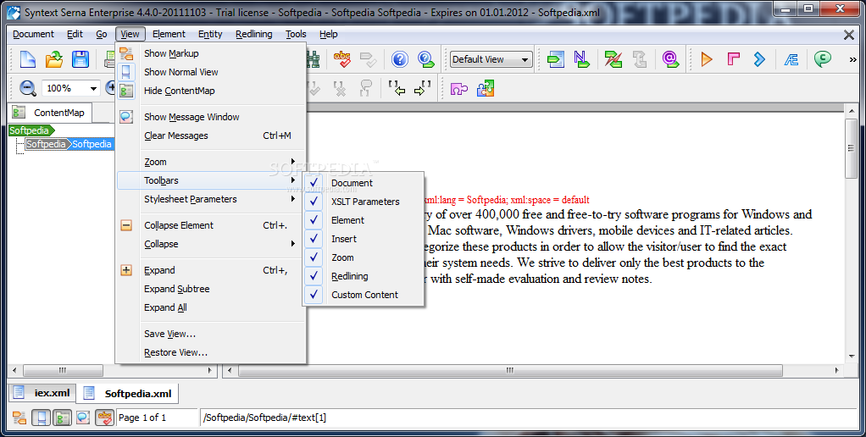Open the Redlining menu
Viewport: 866px width, 437px height.
pyautogui.click(x=254, y=34)
